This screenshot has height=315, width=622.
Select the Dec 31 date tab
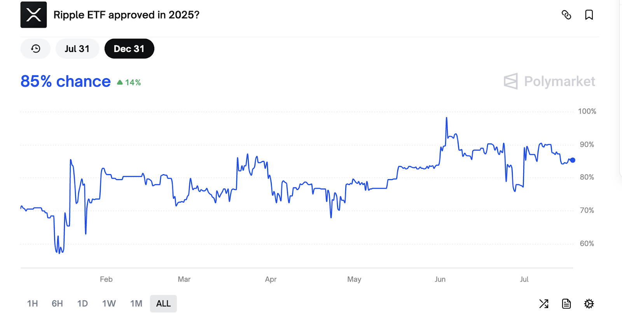[129, 49]
